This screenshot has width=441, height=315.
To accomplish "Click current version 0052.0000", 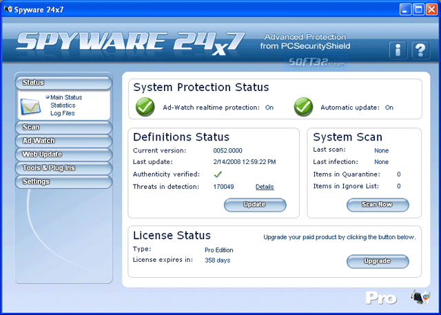I will [x=227, y=150].
